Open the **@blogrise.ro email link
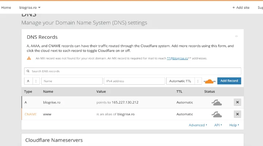Viewport: 263px width, 146px height. (x=178, y=58)
